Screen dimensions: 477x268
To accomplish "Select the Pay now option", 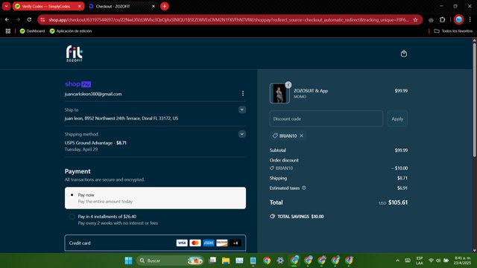I will [x=155, y=198].
